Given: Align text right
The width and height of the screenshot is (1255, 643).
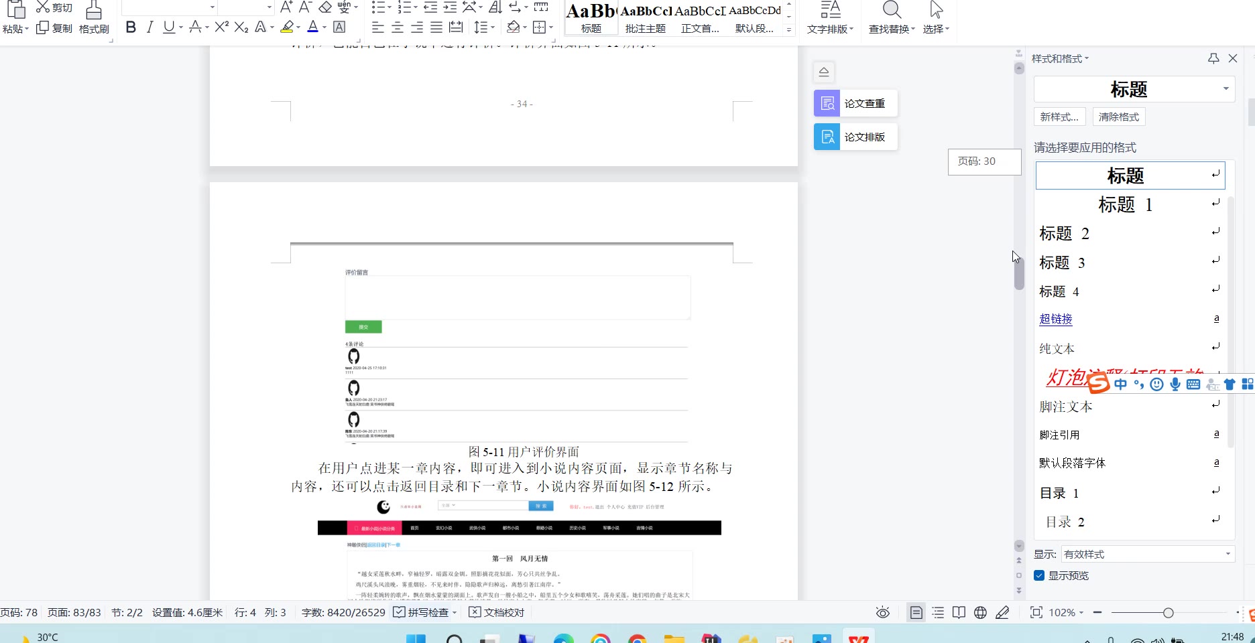Looking at the screenshot, I should coord(417,27).
